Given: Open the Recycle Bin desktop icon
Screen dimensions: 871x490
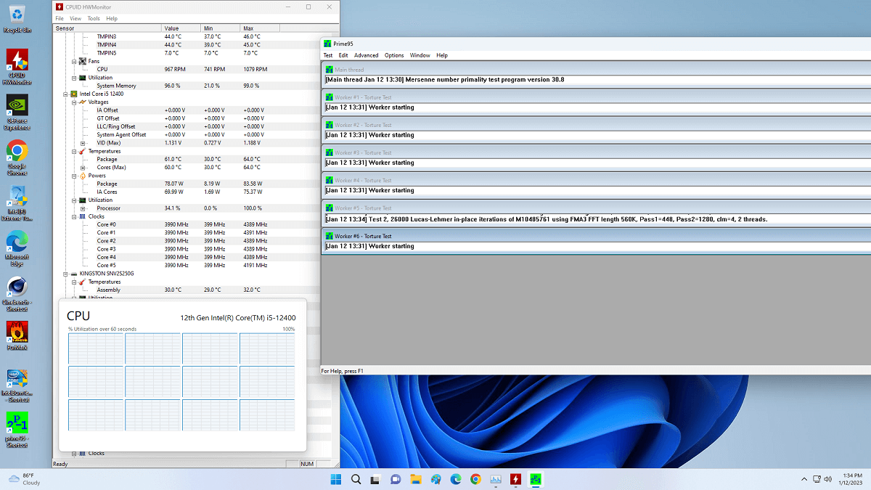Looking at the screenshot, I should [17, 19].
